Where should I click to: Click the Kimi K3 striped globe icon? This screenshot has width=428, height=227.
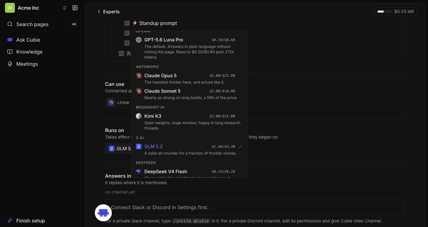139,116
